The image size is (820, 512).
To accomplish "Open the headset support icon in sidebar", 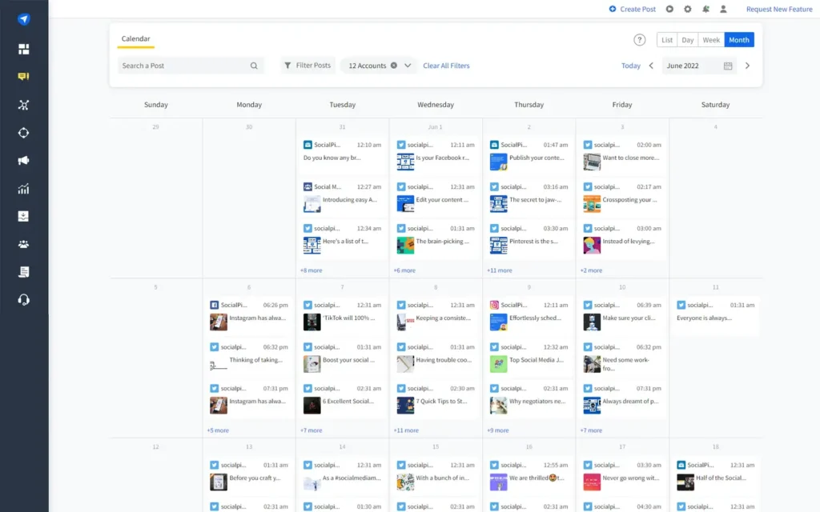I will [x=23, y=299].
